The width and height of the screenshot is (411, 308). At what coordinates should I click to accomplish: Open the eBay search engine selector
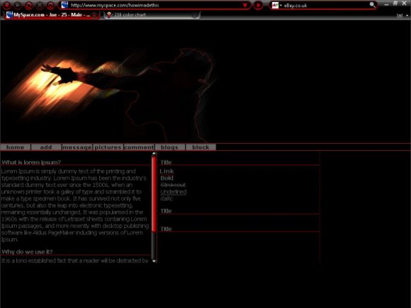point(276,5)
